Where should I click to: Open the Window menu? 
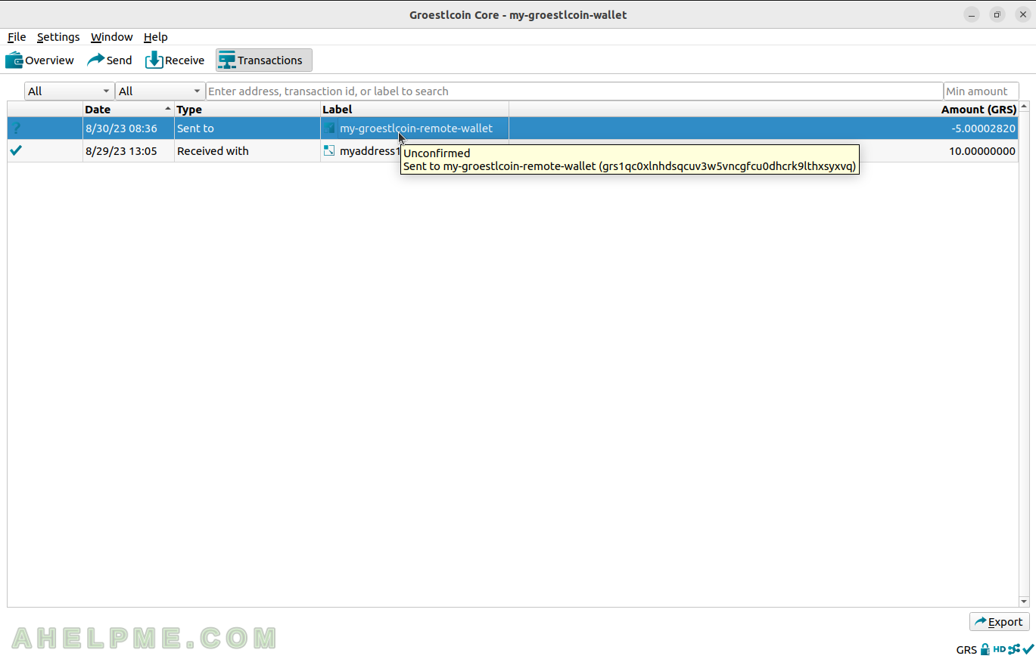click(111, 37)
